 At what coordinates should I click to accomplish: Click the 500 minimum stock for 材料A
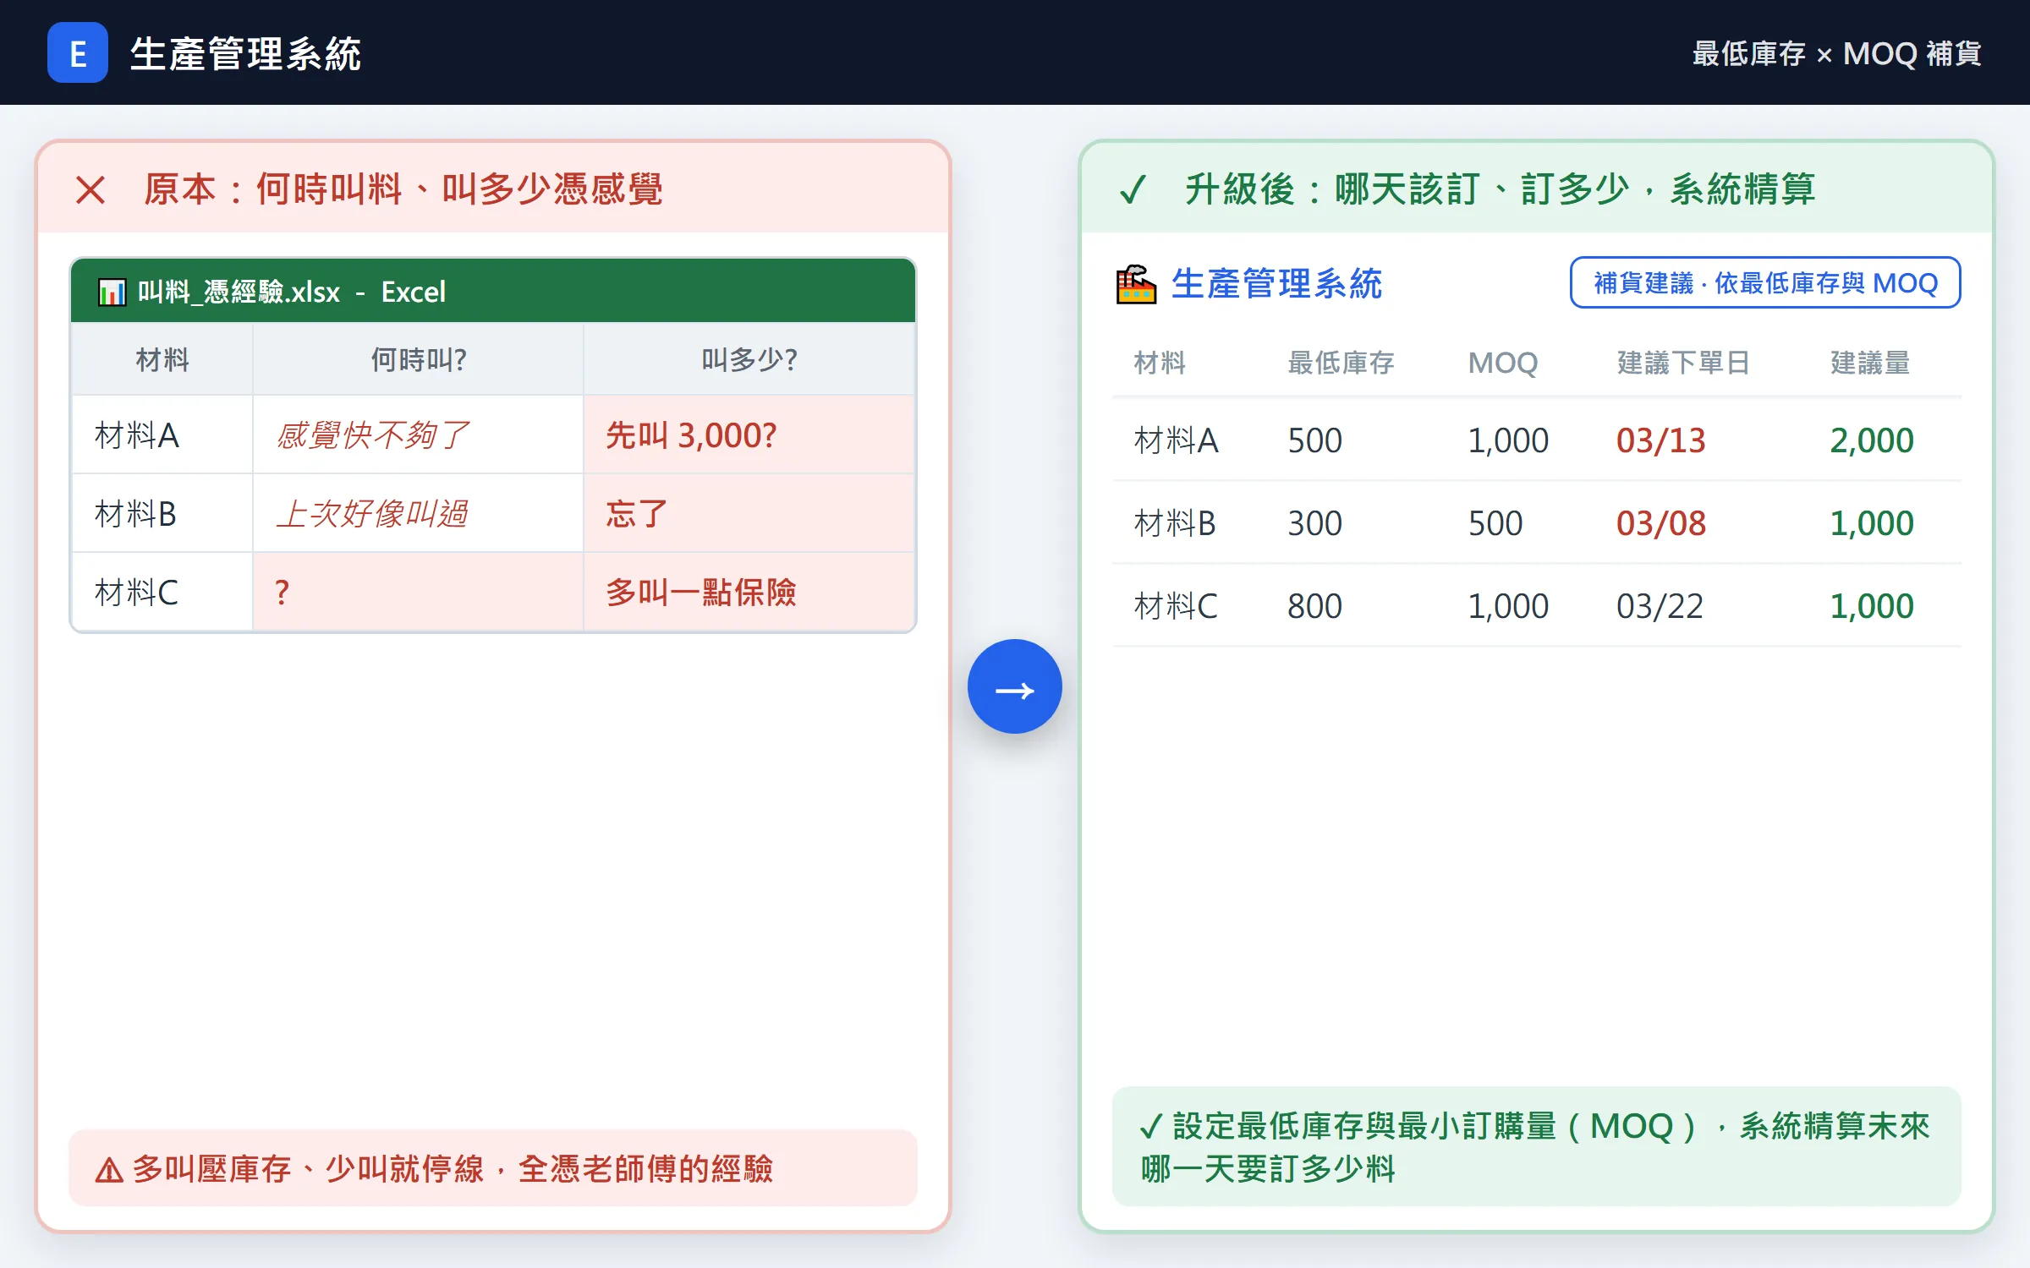click(x=1315, y=440)
